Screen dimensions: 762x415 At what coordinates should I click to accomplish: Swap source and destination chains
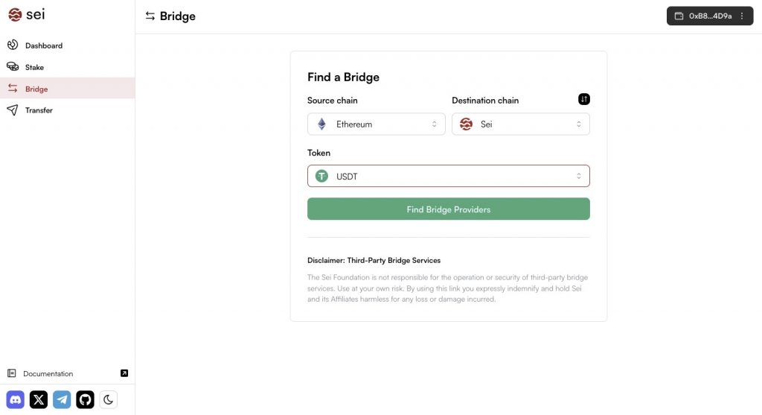pos(584,99)
